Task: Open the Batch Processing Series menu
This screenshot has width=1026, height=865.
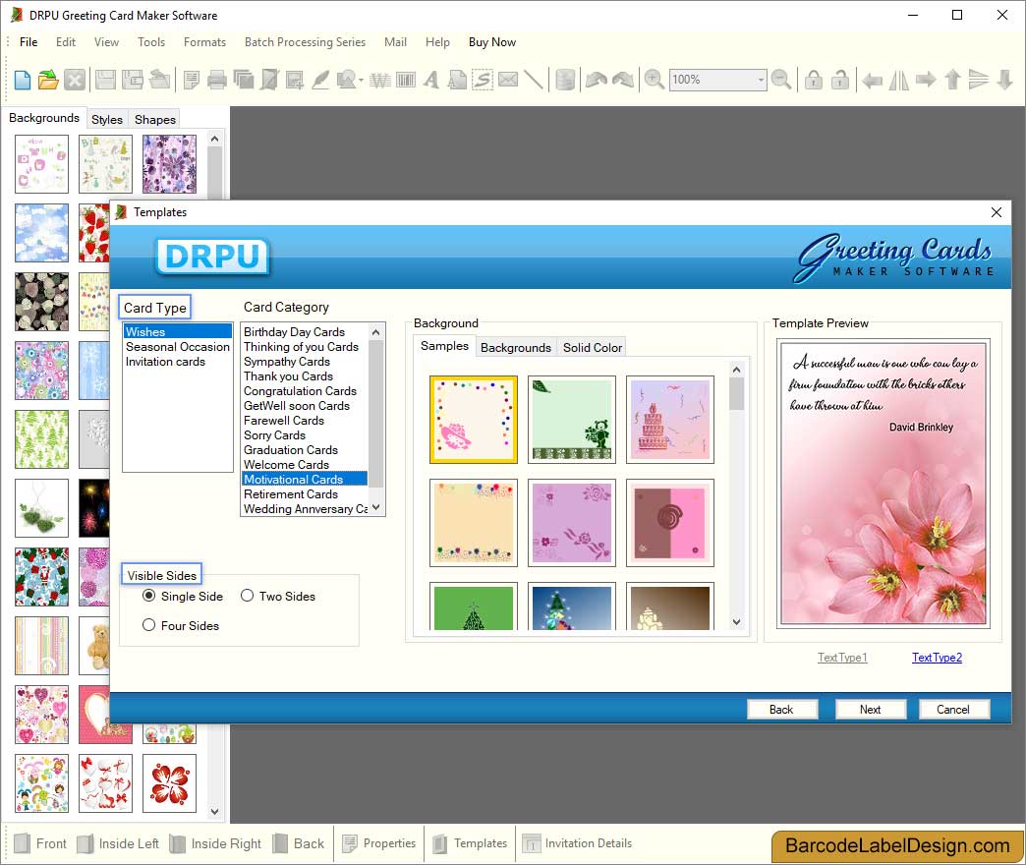Action: click(305, 42)
